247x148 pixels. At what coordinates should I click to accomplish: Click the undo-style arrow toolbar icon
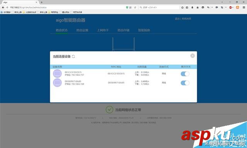click(x=208, y=7)
